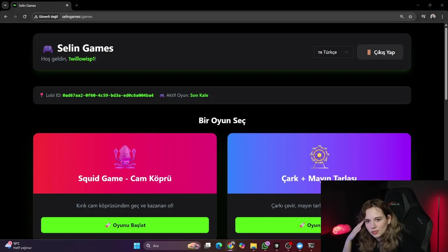The image size is (448, 252).
Task: Open the terminal app on the taskbar
Action: [x=311, y=246]
